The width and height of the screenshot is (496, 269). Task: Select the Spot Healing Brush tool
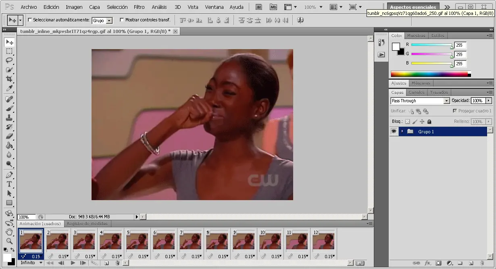(9, 99)
